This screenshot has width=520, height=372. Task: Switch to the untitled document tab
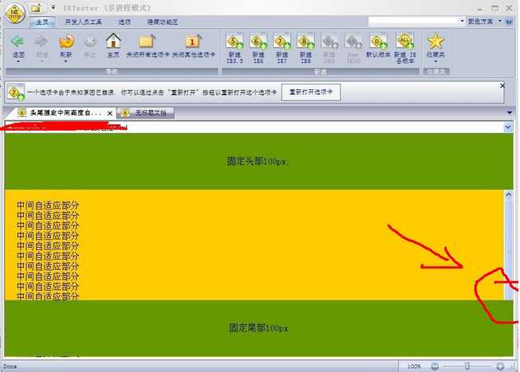pyautogui.click(x=146, y=113)
